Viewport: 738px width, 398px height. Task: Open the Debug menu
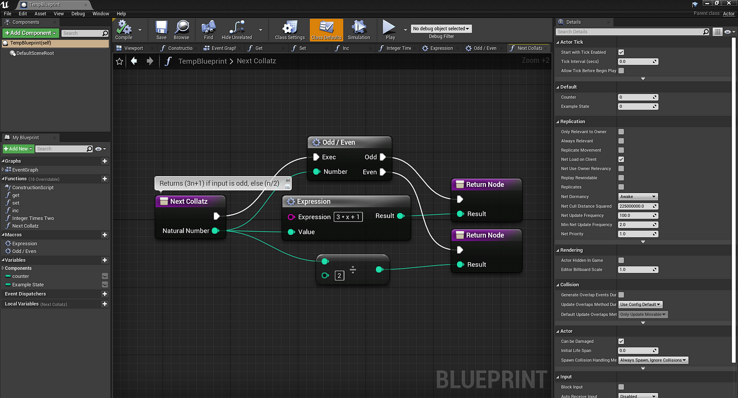point(78,14)
